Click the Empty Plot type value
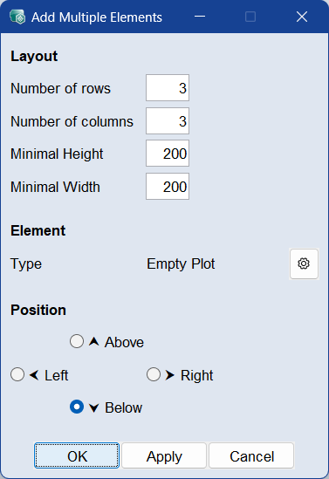This screenshot has width=329, height=479. (181, 263)
